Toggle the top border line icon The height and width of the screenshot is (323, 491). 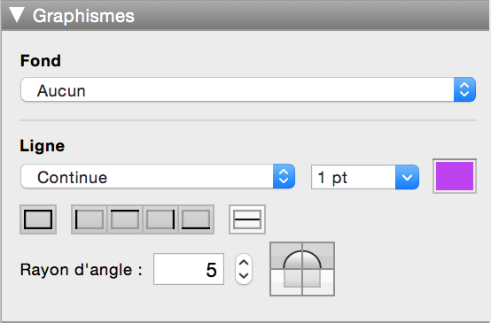(125, 219)
